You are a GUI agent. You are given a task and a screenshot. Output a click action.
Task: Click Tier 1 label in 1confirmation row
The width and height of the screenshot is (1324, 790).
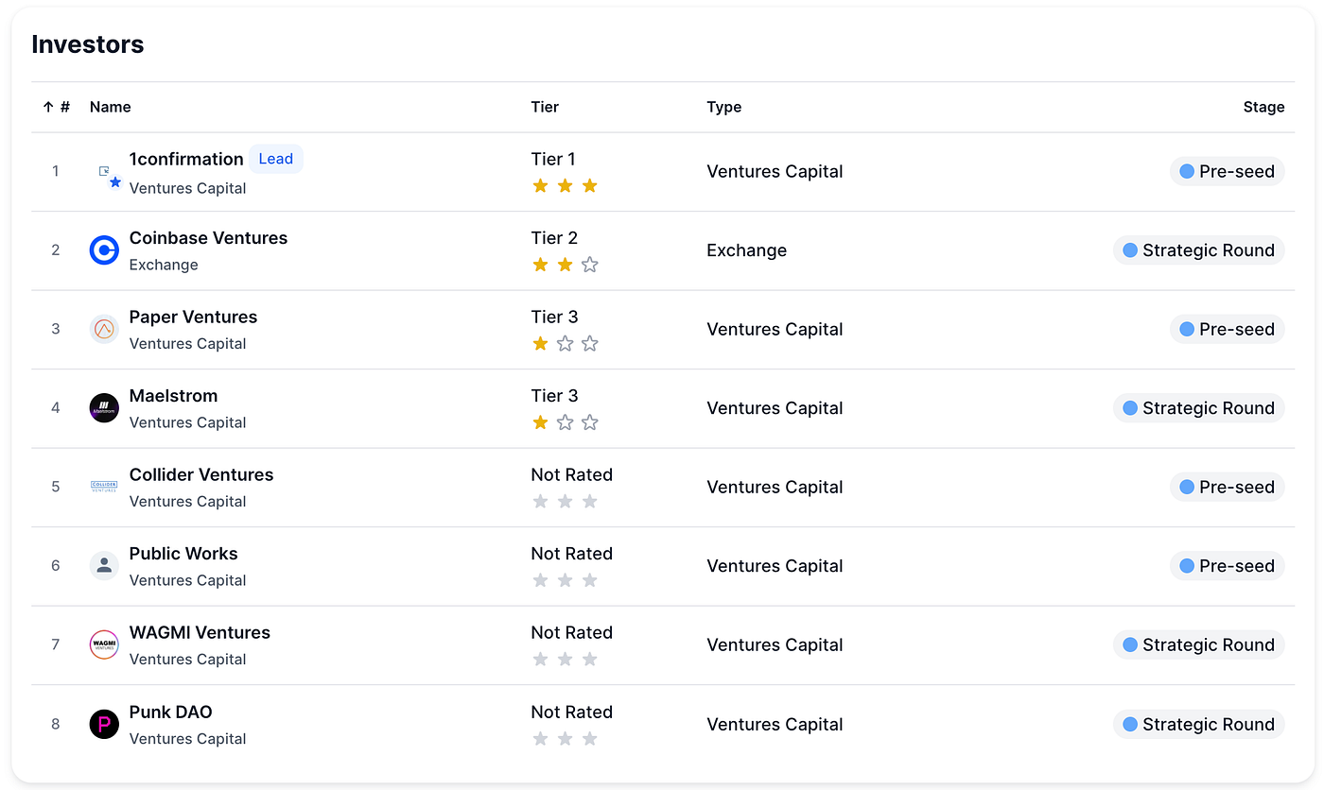[x=553, y=159]
